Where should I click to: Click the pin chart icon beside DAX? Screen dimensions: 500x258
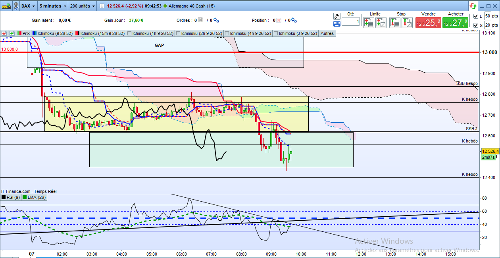point(15,6)
